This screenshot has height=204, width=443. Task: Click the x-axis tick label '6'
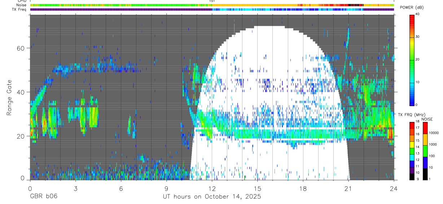121,188
